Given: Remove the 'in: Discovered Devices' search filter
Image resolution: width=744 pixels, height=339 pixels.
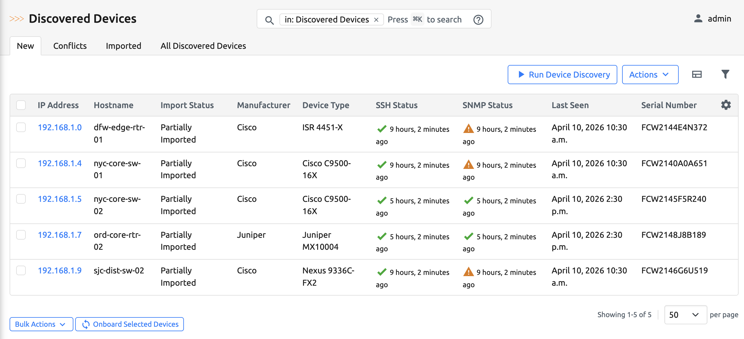Looking at the screenshot, I should click(376, 20).
